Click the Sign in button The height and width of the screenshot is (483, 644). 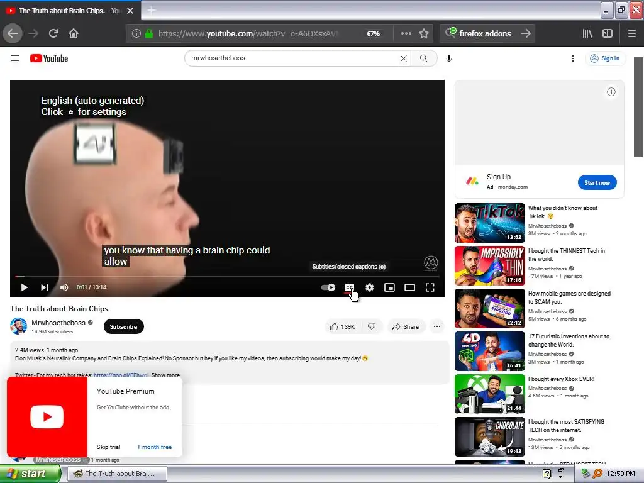pyautogui.click(x=605, y=58)
